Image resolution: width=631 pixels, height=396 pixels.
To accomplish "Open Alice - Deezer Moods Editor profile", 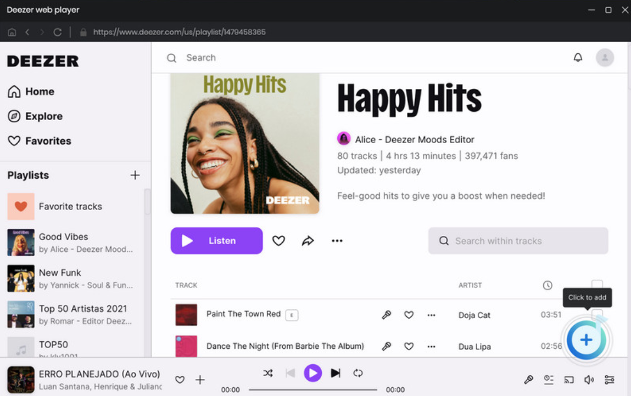I will [x=415, y=139].
